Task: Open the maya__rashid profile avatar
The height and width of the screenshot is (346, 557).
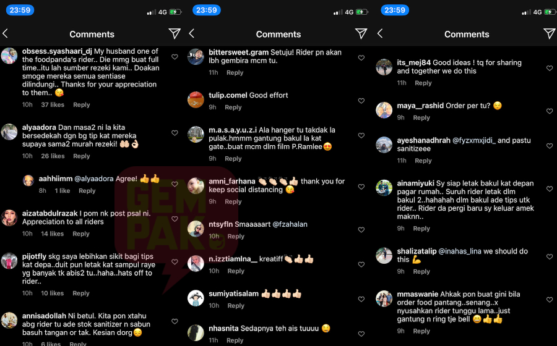Action: [384, 110]
